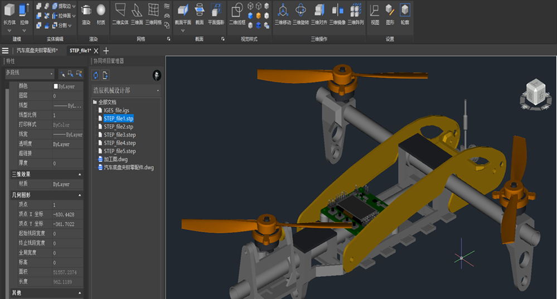The image size is (557, 299).
Task: Click the 截面平面 section plane tool
Action: [x=183, y=13]
